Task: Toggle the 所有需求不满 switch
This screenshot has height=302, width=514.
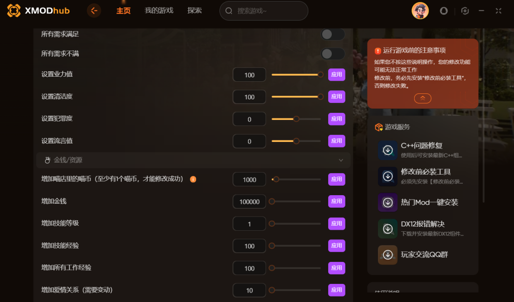Action: [332, 54]
